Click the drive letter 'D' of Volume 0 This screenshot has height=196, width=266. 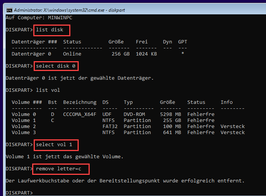[53, 114]
